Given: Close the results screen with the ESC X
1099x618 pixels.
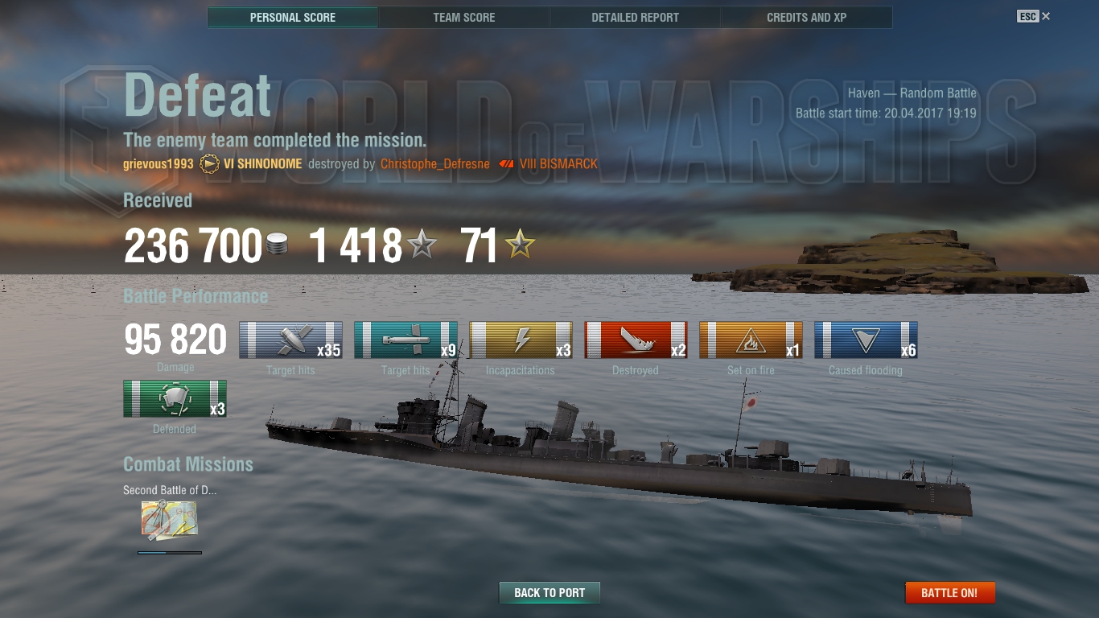Looking at the screenshot, I should 1034,16.
